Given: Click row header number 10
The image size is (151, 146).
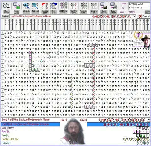Looking at the screenshot, I should click(3, 70).
